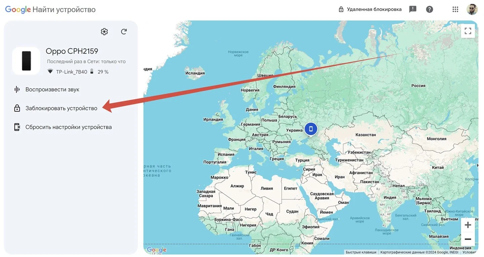This screenshot has width=484, height=257.
Task: Select the blue device location marker
Action: point(311,129)
